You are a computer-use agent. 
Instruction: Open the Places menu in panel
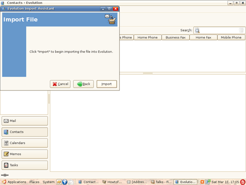click(x=34, y=182)
